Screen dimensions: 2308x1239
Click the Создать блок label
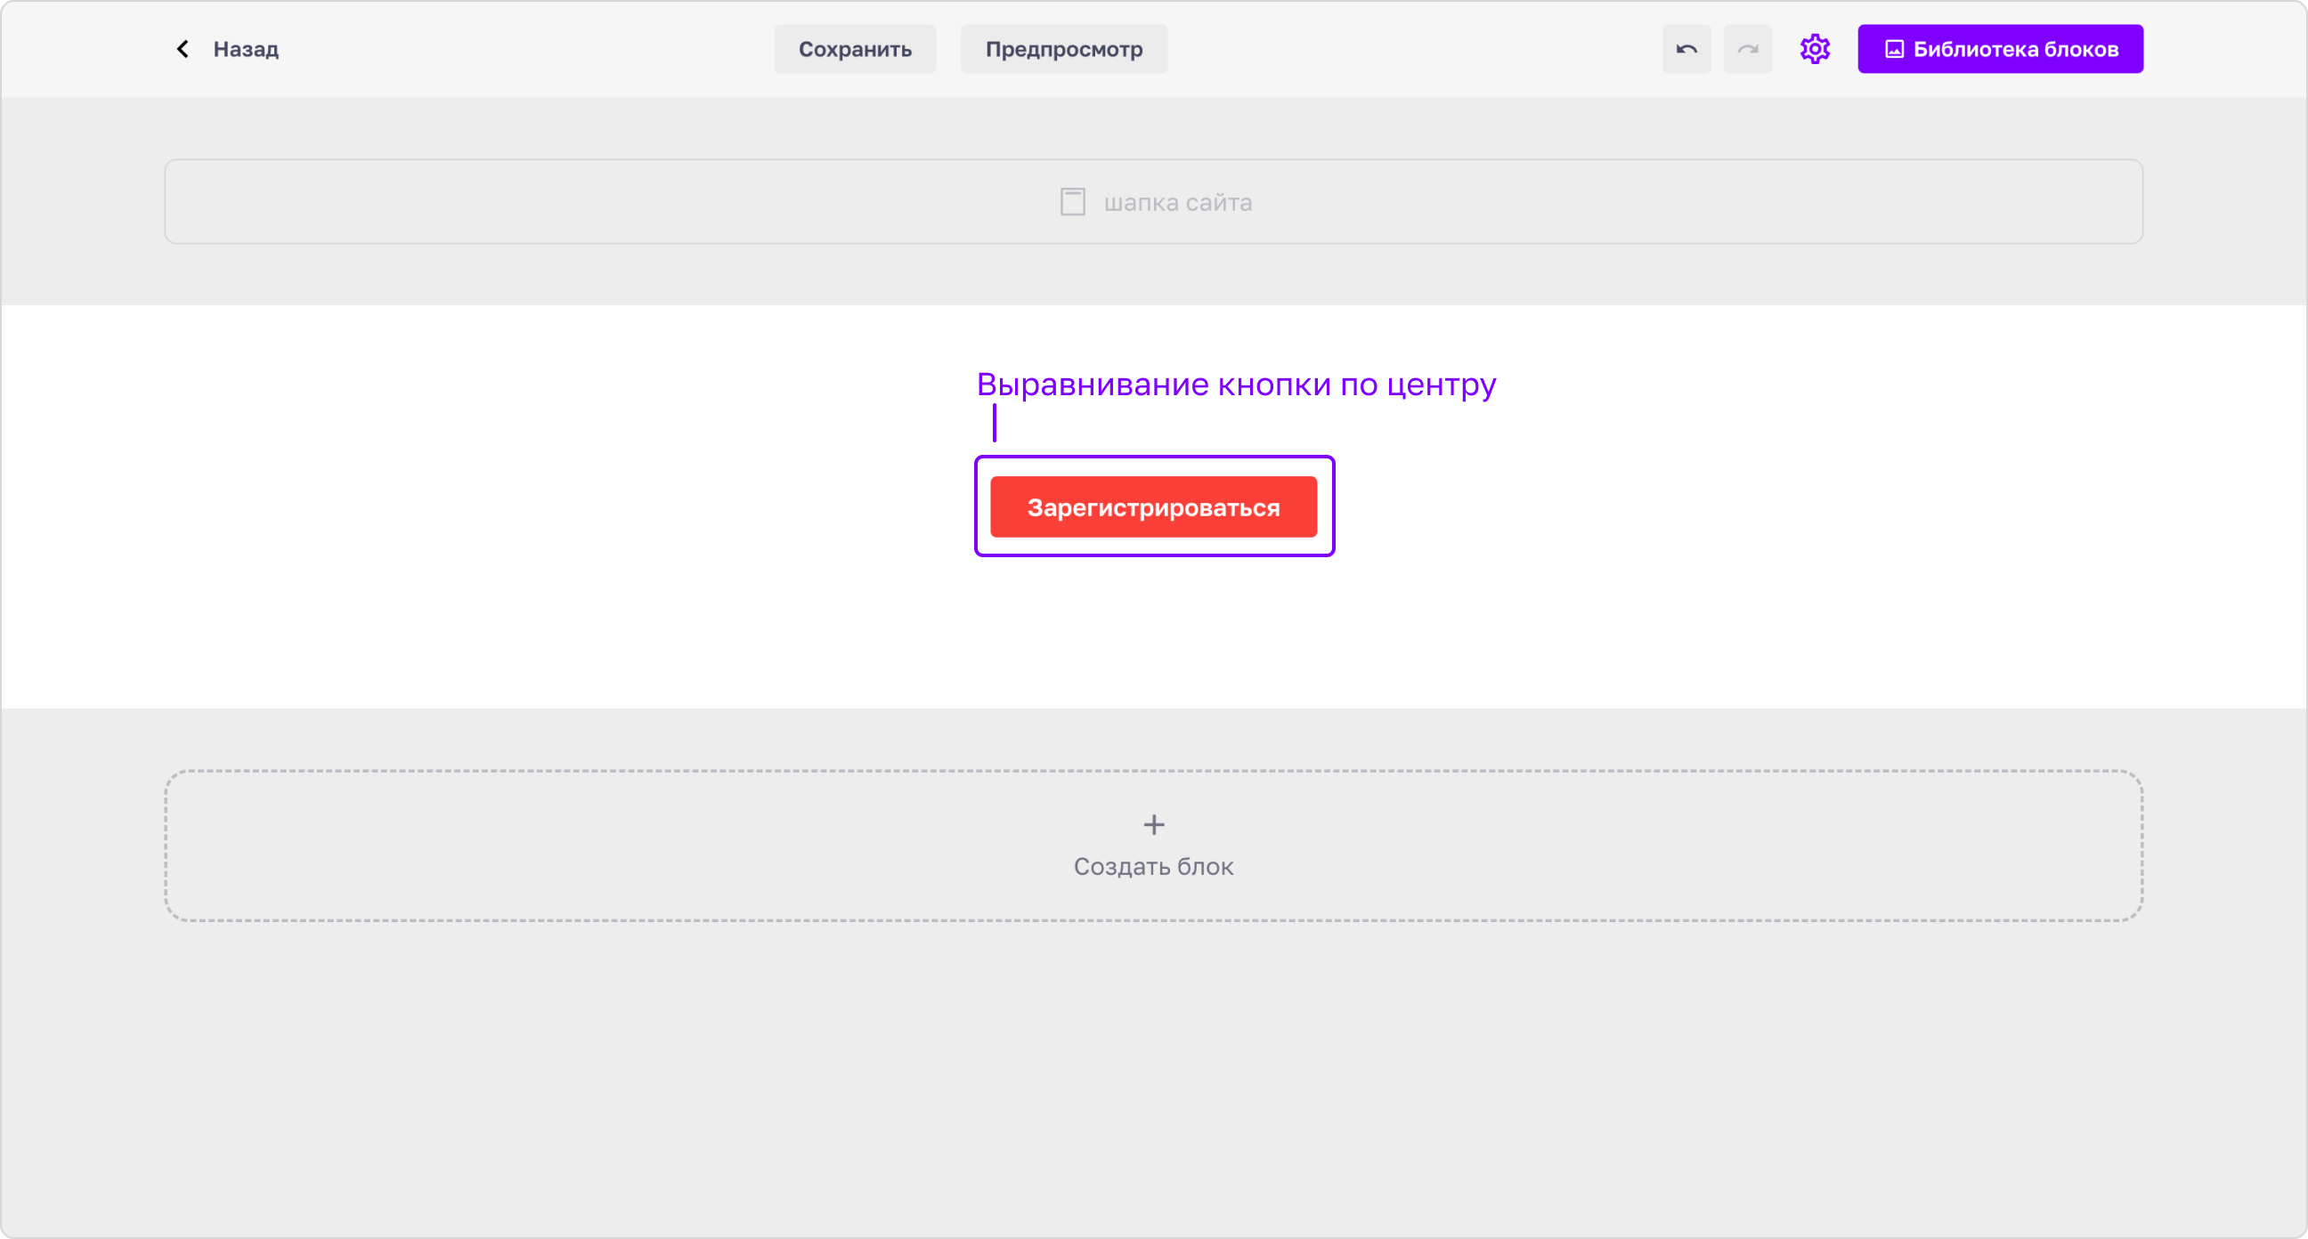[1153, 866]
